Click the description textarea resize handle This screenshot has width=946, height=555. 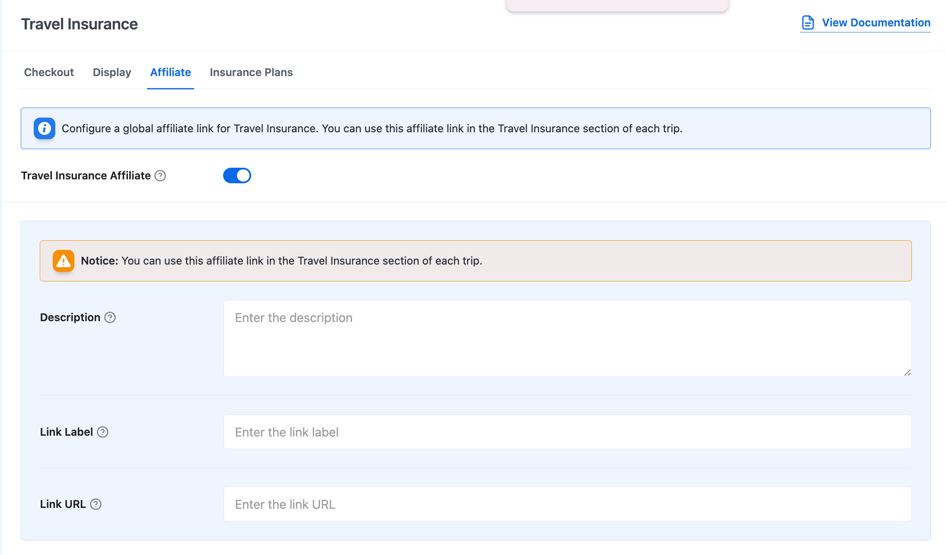tap(907, 373)
